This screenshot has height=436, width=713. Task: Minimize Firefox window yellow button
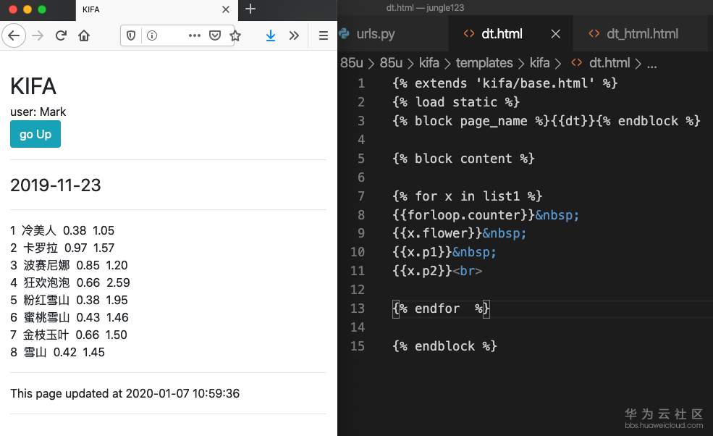click(28, 9)
